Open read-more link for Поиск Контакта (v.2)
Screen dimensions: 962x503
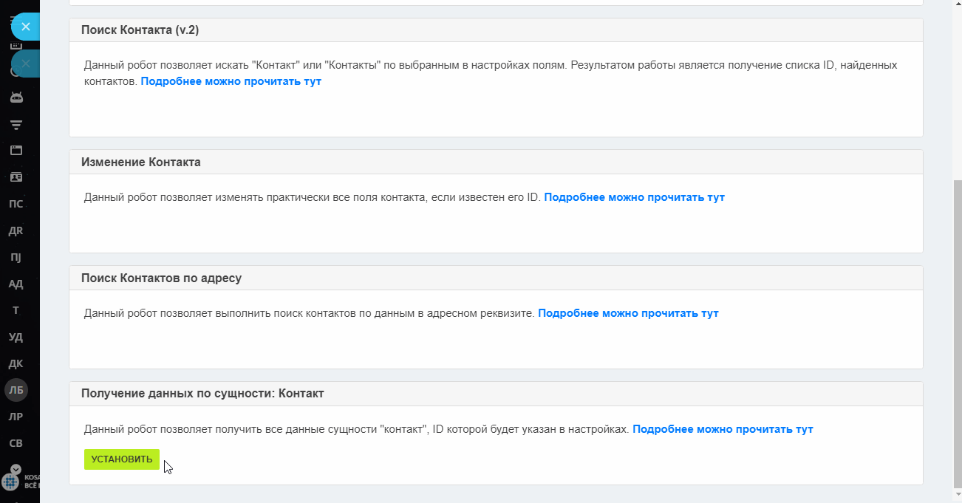click(x=231, y=81)
